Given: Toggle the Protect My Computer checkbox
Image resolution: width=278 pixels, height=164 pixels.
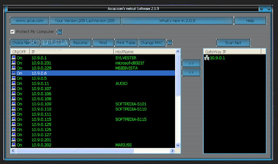Looking at the screenshot, I should (x=12, y=32).
